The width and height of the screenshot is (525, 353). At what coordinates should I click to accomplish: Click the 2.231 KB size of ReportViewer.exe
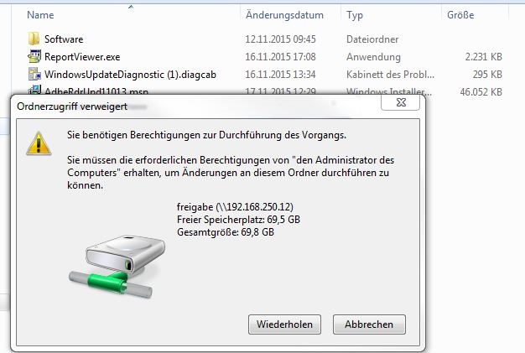[483, 57]
